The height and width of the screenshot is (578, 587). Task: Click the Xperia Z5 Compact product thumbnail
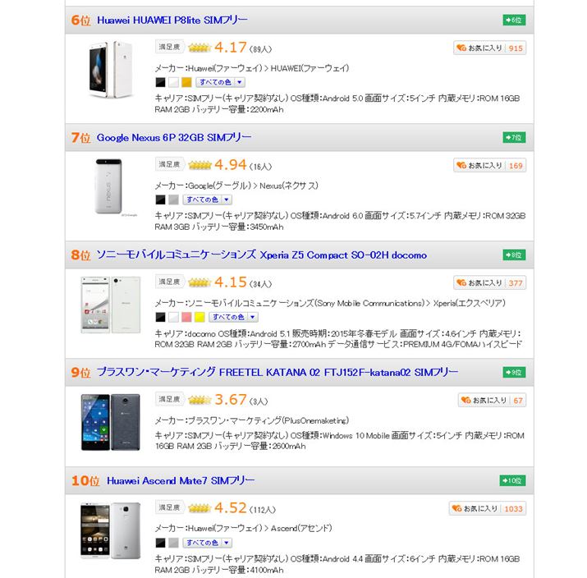(111, 305)
